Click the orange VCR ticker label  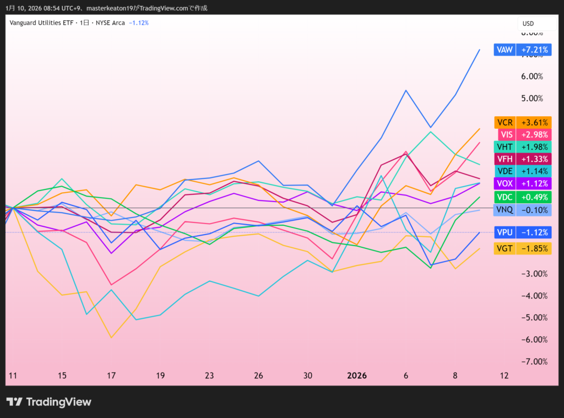point(505,122)
